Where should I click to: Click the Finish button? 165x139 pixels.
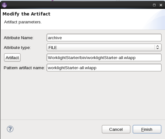click(x=147, y=129)
